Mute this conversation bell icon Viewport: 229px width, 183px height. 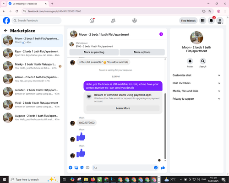click(190, 61)
